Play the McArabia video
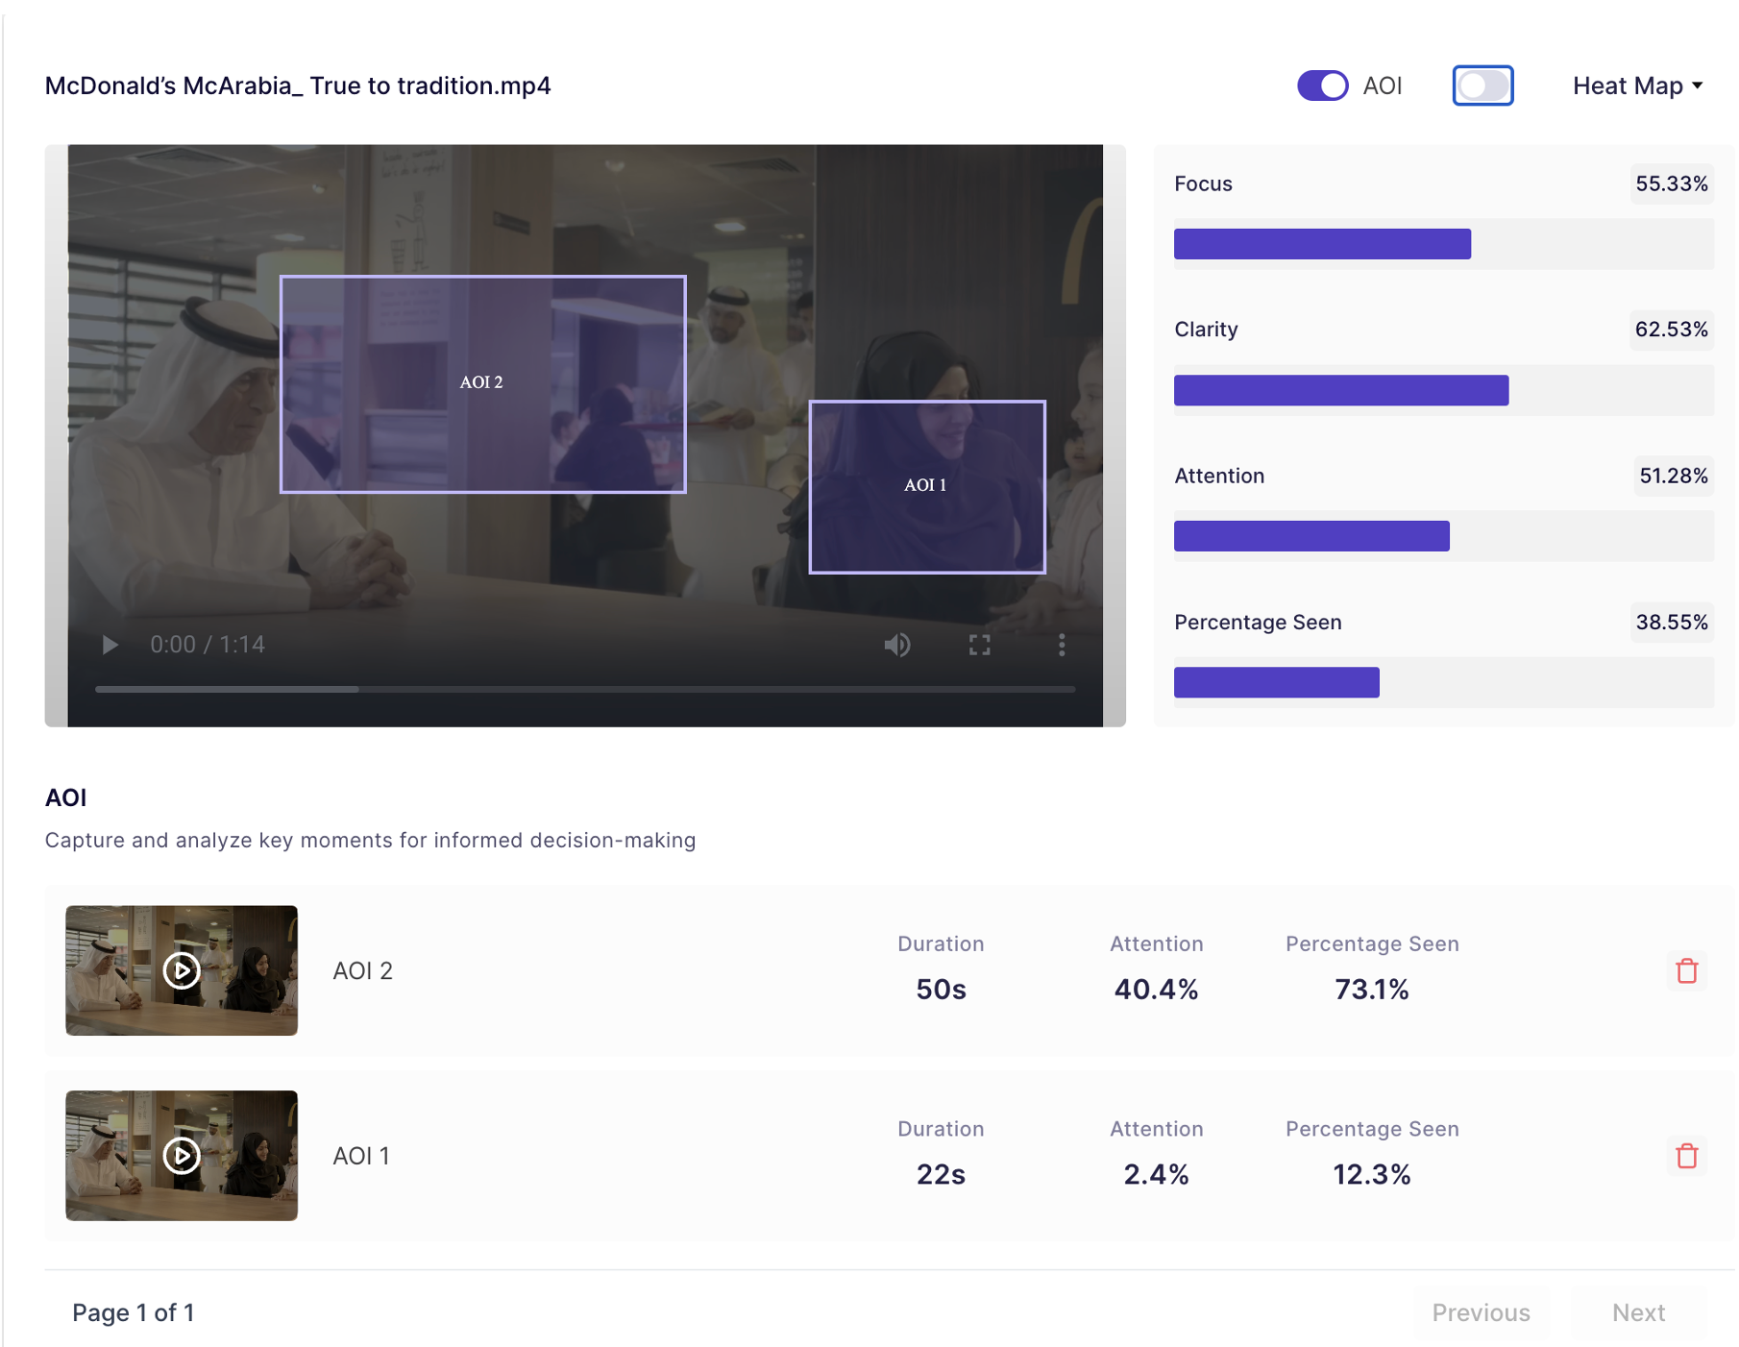 pos(110,645)
